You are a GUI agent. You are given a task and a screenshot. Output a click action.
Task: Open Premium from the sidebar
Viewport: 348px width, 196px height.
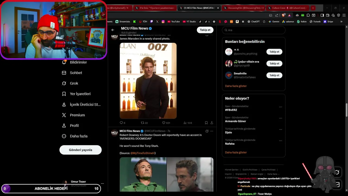coord(73,115)
